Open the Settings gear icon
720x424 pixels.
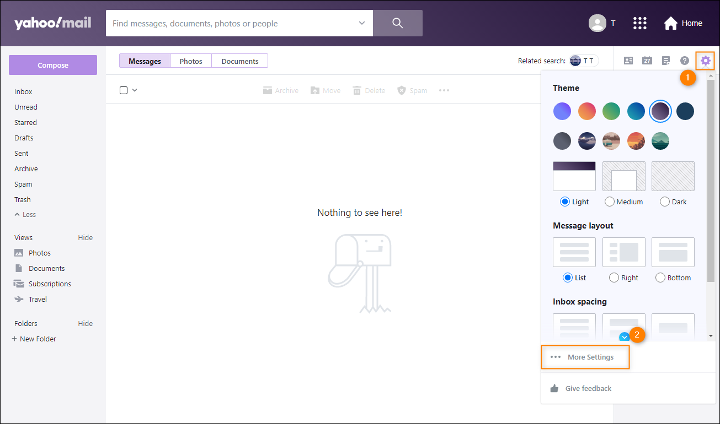pyautogui.click(x=705, y=61)
